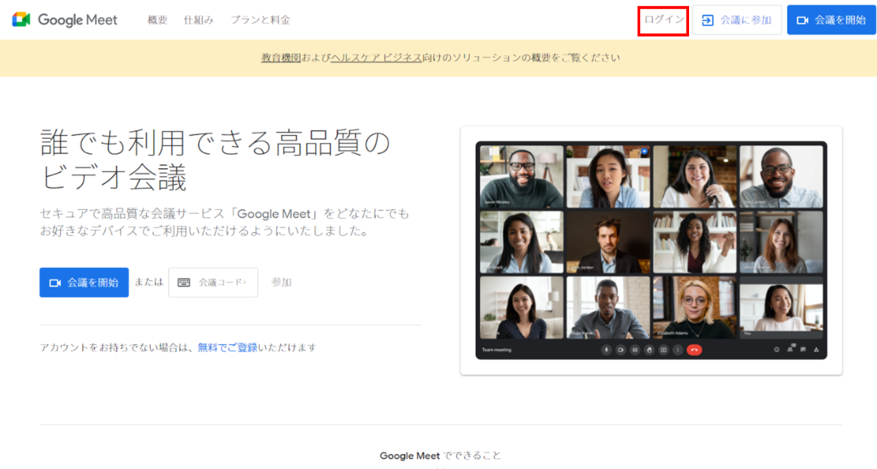The image size is (877, 469).
Task: Click the Google Meet logo
Action: [x=65, y=20]
